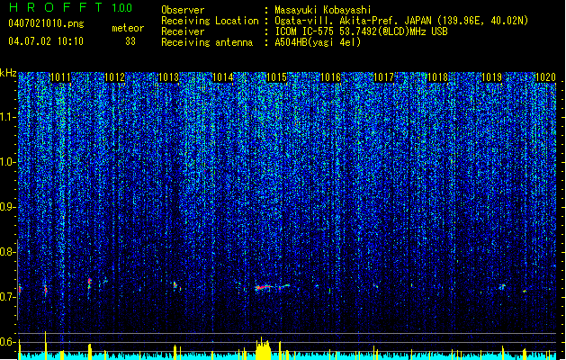Click the 0.9 kHz axis tick label

(8, 207)
